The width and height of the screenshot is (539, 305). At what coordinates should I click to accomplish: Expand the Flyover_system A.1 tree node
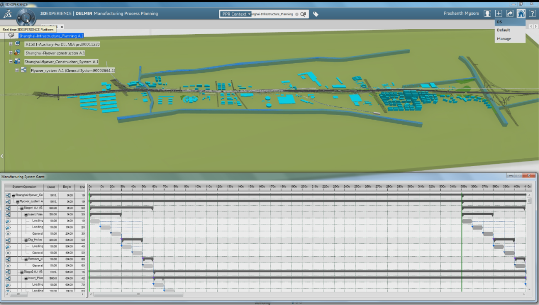(x=17, y=70)
